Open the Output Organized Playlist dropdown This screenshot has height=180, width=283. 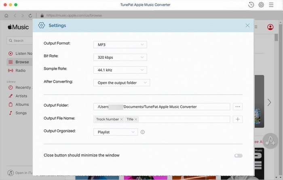[x=116, y=132]
